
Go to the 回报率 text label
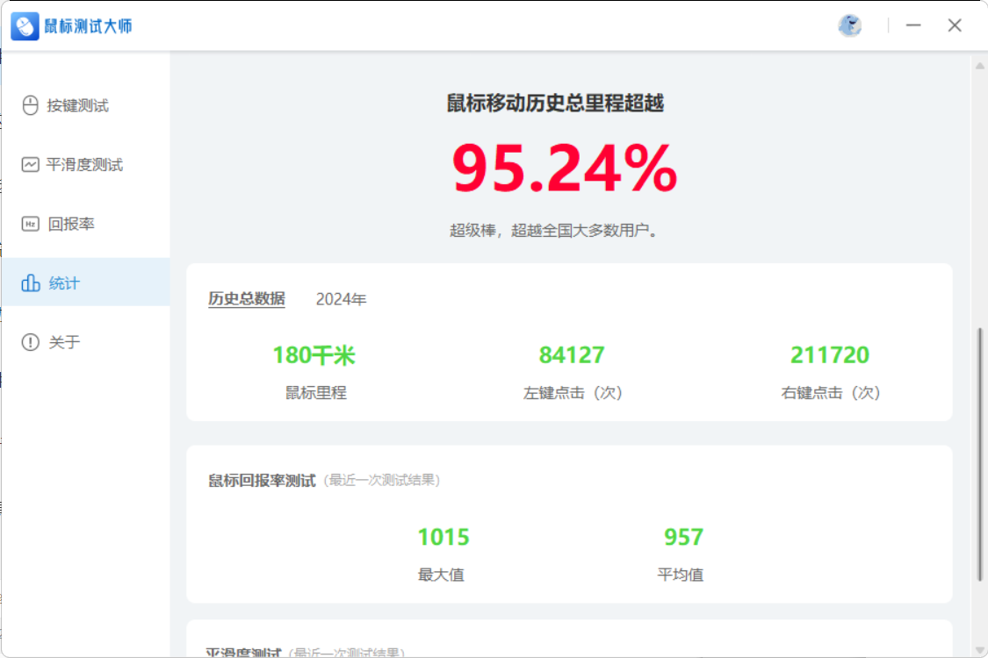pos(71,224)
